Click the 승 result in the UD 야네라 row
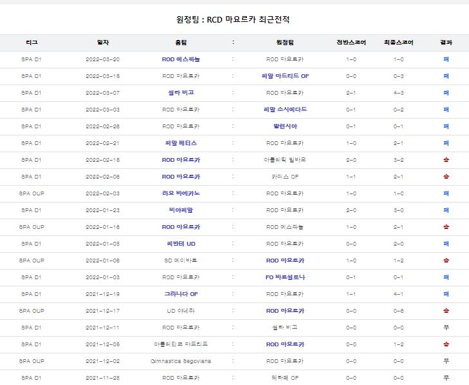 click(446, 311)
